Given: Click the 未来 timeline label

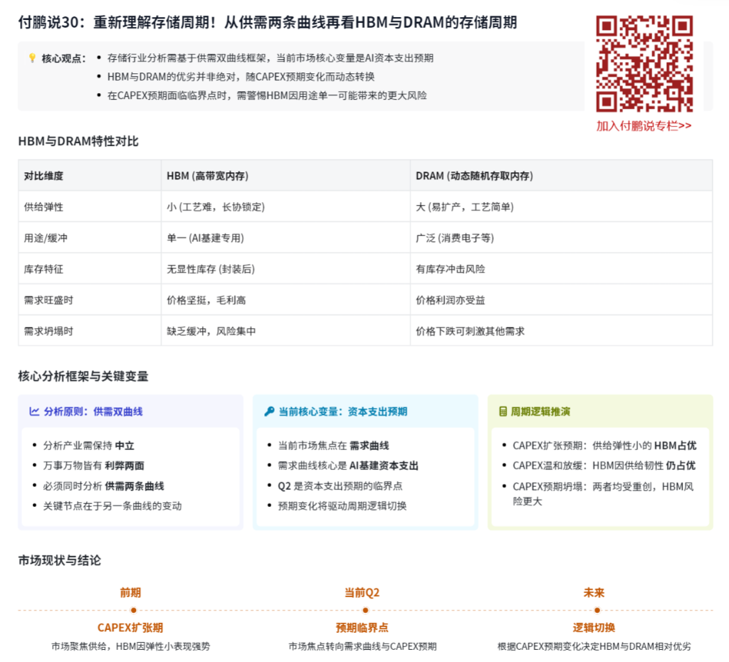Looking at the screenshot, I should click(594, 593).
